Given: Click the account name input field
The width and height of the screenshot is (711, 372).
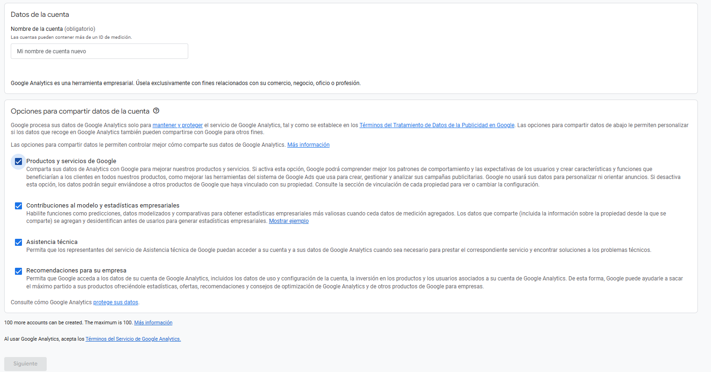Looking at the screenshot, I should coord(99,51).
